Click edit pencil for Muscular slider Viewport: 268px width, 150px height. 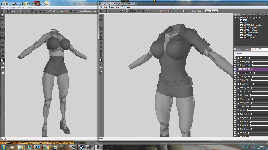click(235, 58)
